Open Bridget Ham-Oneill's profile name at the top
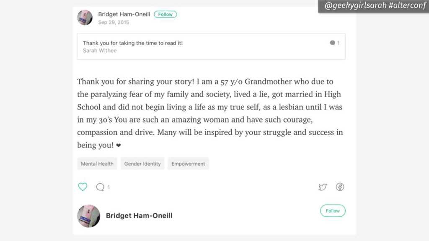Screen dimensions: 429x241 (124, 14)
